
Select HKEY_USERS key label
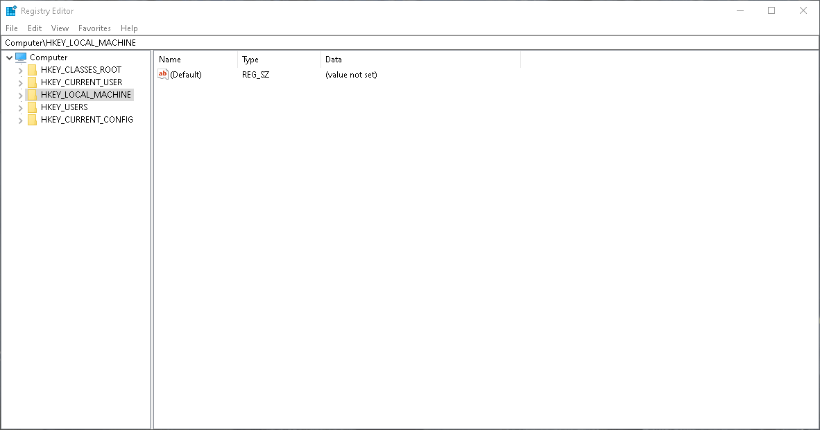click(65, 107)
